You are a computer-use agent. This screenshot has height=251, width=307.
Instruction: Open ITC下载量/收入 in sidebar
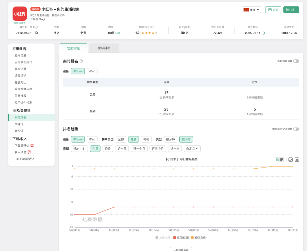pyautogui.click(x=25, y=159)
